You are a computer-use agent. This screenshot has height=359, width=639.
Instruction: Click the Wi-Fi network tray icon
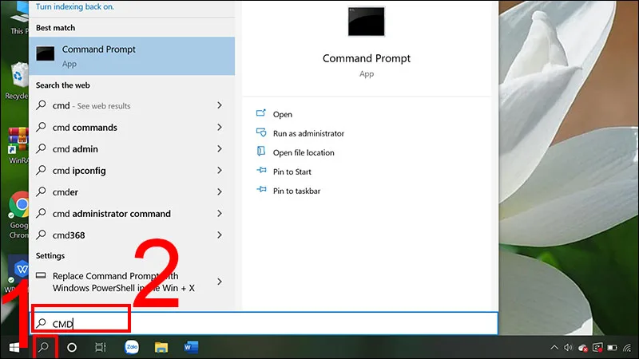(627, 348)
